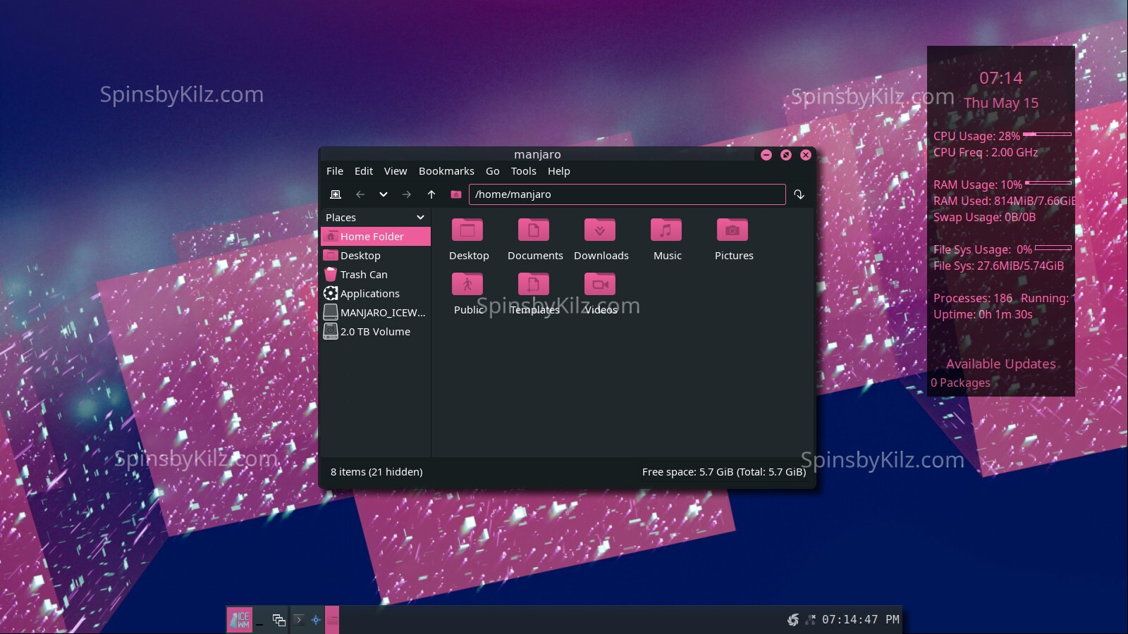
Task: Click the 'RAM Used: 814MiB/7.66GiB' text
Action: (1004, 201)
